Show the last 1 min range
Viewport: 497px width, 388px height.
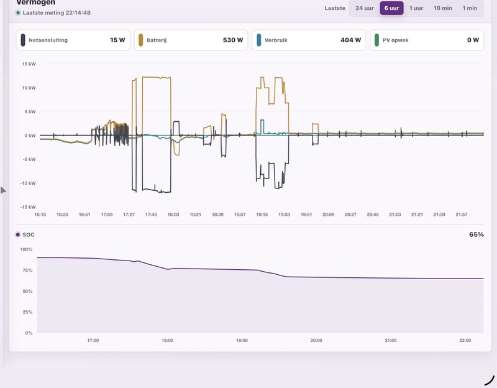click(470, 8)
